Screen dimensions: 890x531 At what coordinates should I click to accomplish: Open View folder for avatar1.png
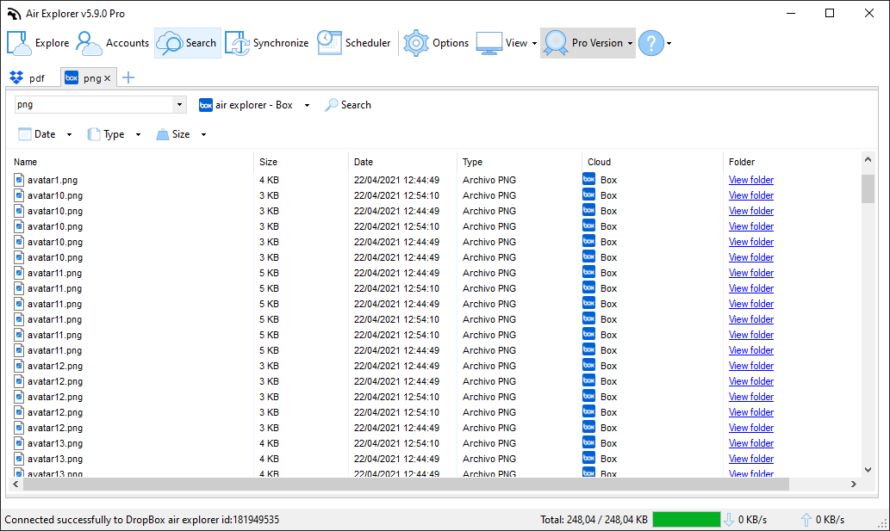[x=750, y=180]
